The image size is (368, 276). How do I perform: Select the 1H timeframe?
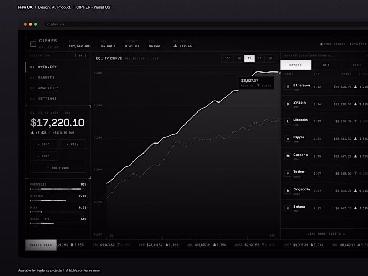pos(239,58)
